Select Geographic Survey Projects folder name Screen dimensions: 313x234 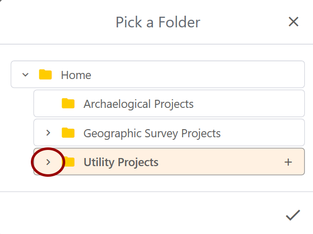152,133
